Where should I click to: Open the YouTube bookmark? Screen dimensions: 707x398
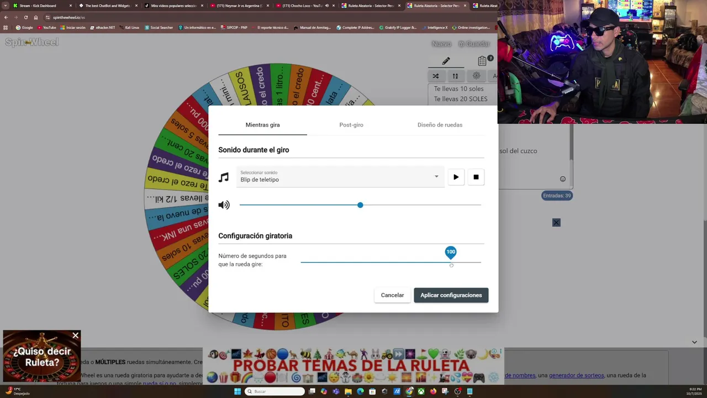coord(47,28)
